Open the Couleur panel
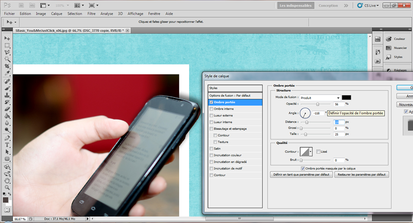 click(396, 39)
